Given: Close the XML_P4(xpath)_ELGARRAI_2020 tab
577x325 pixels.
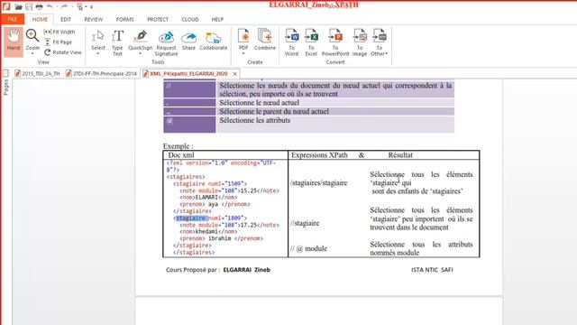Looking at the screenshot, I should [234, 74].
